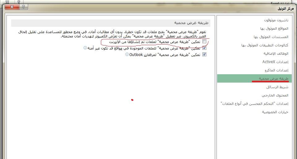Image resolution: width=297 pixels, height=159 pixels.
Task: Enable Protected View for files originating from the internet
Action: 204,42
